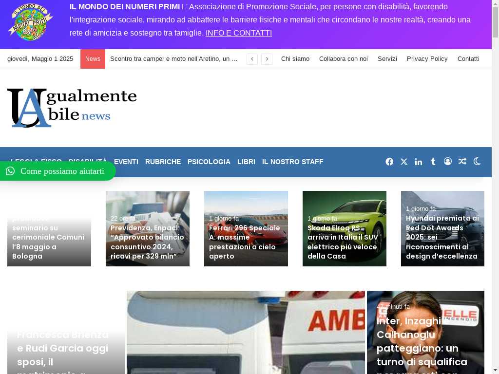Select IL NOSTRO STAFF menu item
Image resolution: width=499 pixels, height=374 pixels.
point(293,162)
